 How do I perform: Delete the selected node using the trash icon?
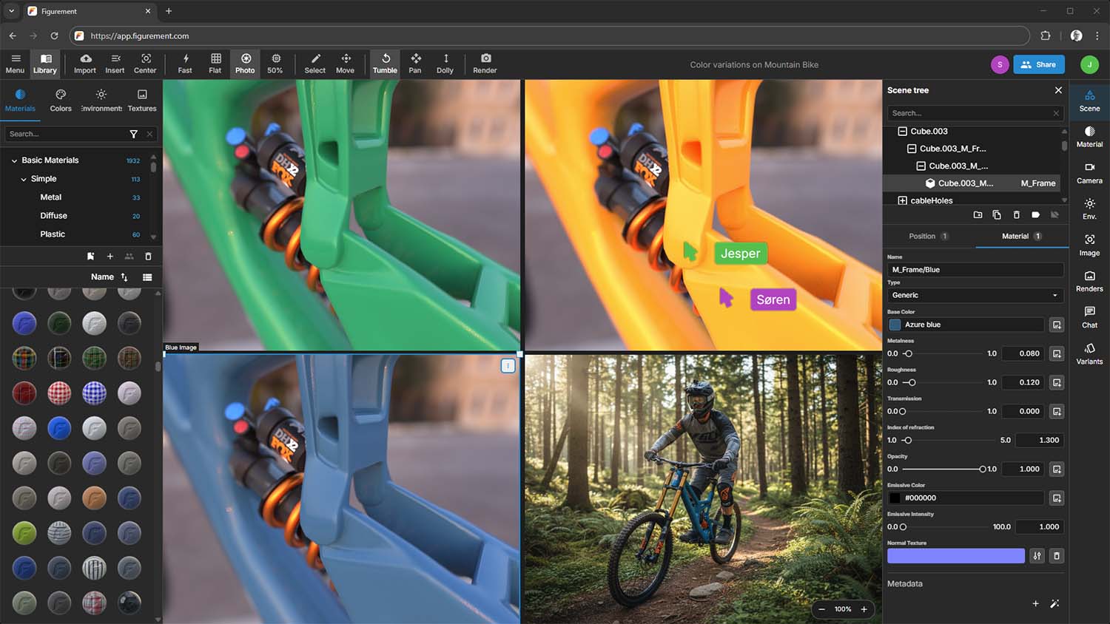click(x=1016, y=214)
